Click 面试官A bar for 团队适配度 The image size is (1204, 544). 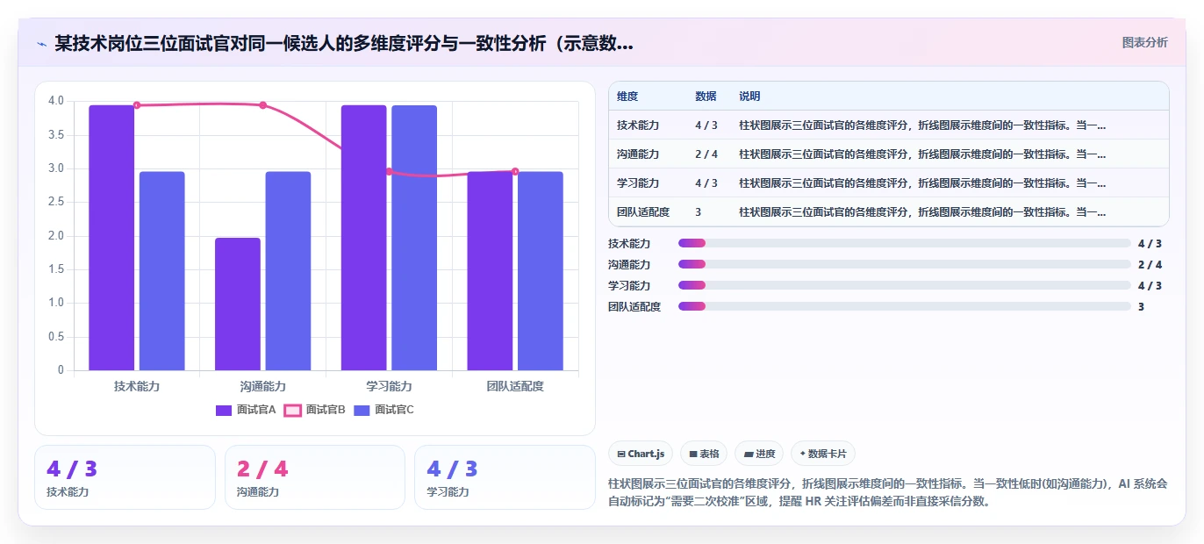pos(490,271)
